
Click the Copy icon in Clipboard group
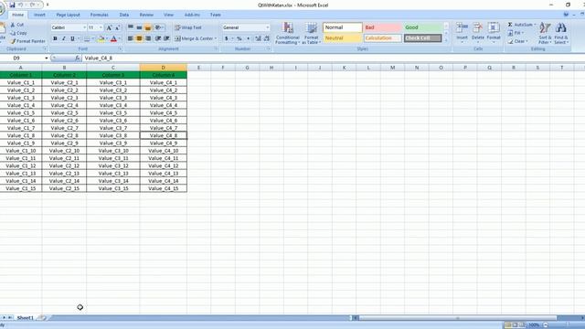[x=13, y=33]
